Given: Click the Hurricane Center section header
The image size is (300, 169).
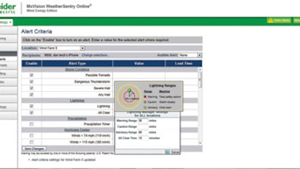Looking at the screenshot, I should pos(77,130).
